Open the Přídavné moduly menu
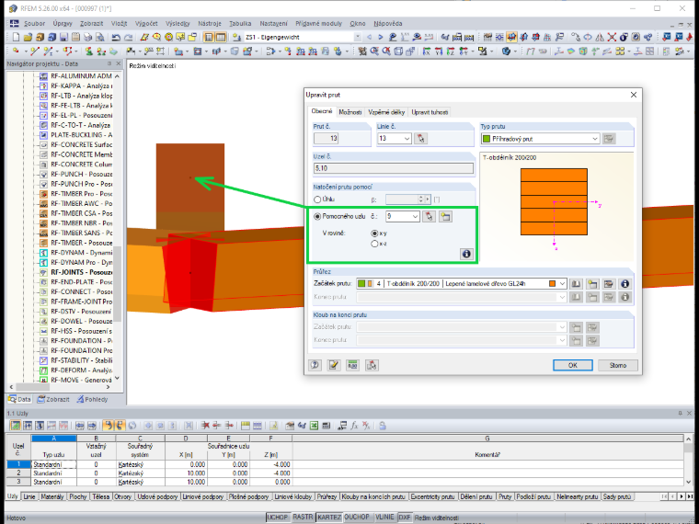 click(320, 23)
